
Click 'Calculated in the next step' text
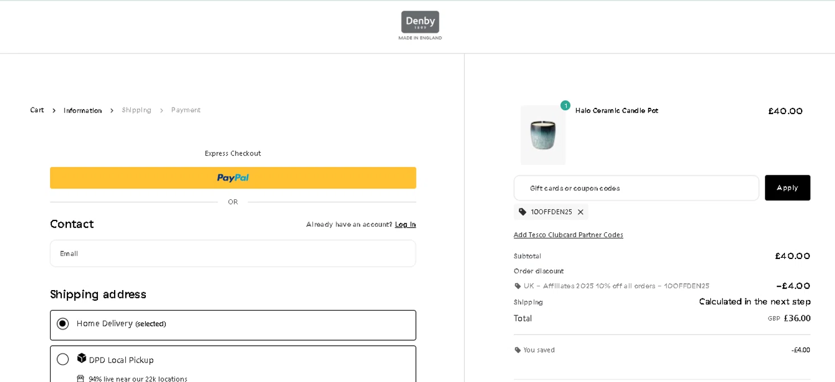(x=755, y=302)
